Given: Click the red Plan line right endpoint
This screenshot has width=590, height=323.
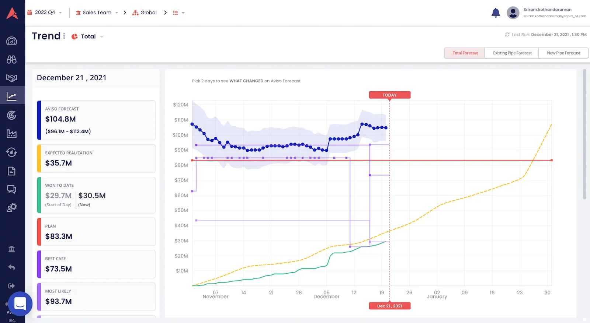Looking at the screenshot, I should 552,160.
